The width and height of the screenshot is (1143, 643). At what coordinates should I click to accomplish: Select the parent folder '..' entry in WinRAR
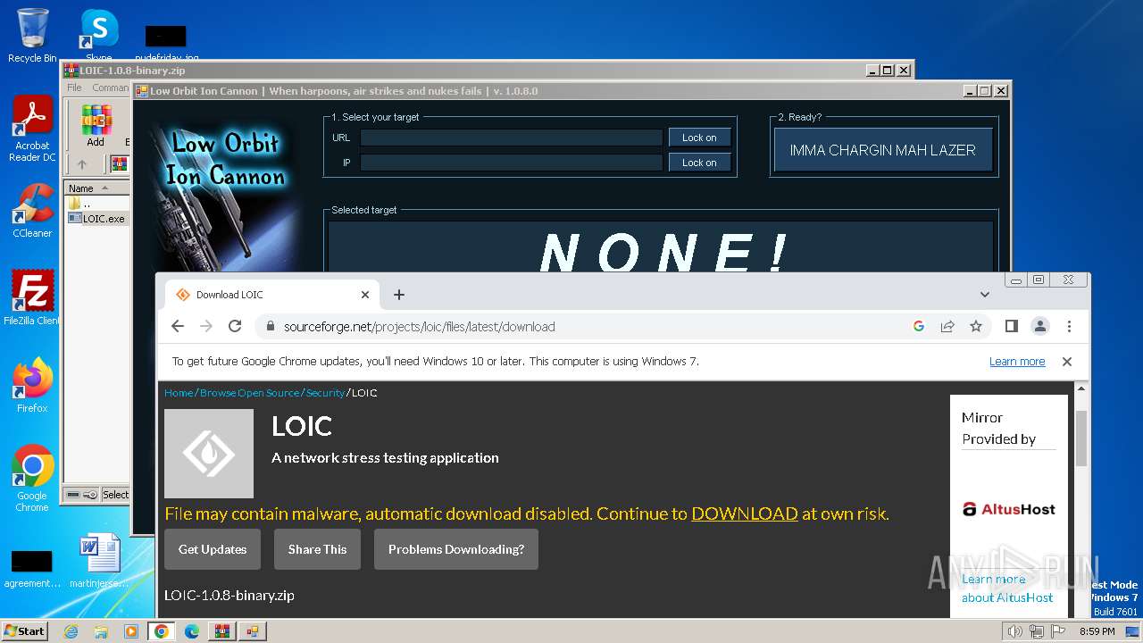(79, 204)
